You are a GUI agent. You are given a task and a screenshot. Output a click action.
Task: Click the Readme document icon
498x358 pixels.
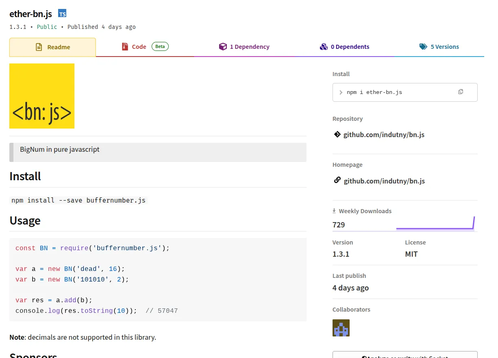[39, 47]
